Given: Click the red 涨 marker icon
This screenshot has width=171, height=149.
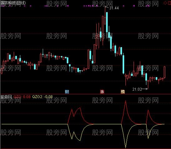Looking at the screenshot, I should coord(102,92).
